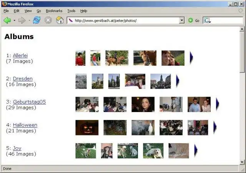Open the Joy album link
246x173 pixels.
click(17, 148)
